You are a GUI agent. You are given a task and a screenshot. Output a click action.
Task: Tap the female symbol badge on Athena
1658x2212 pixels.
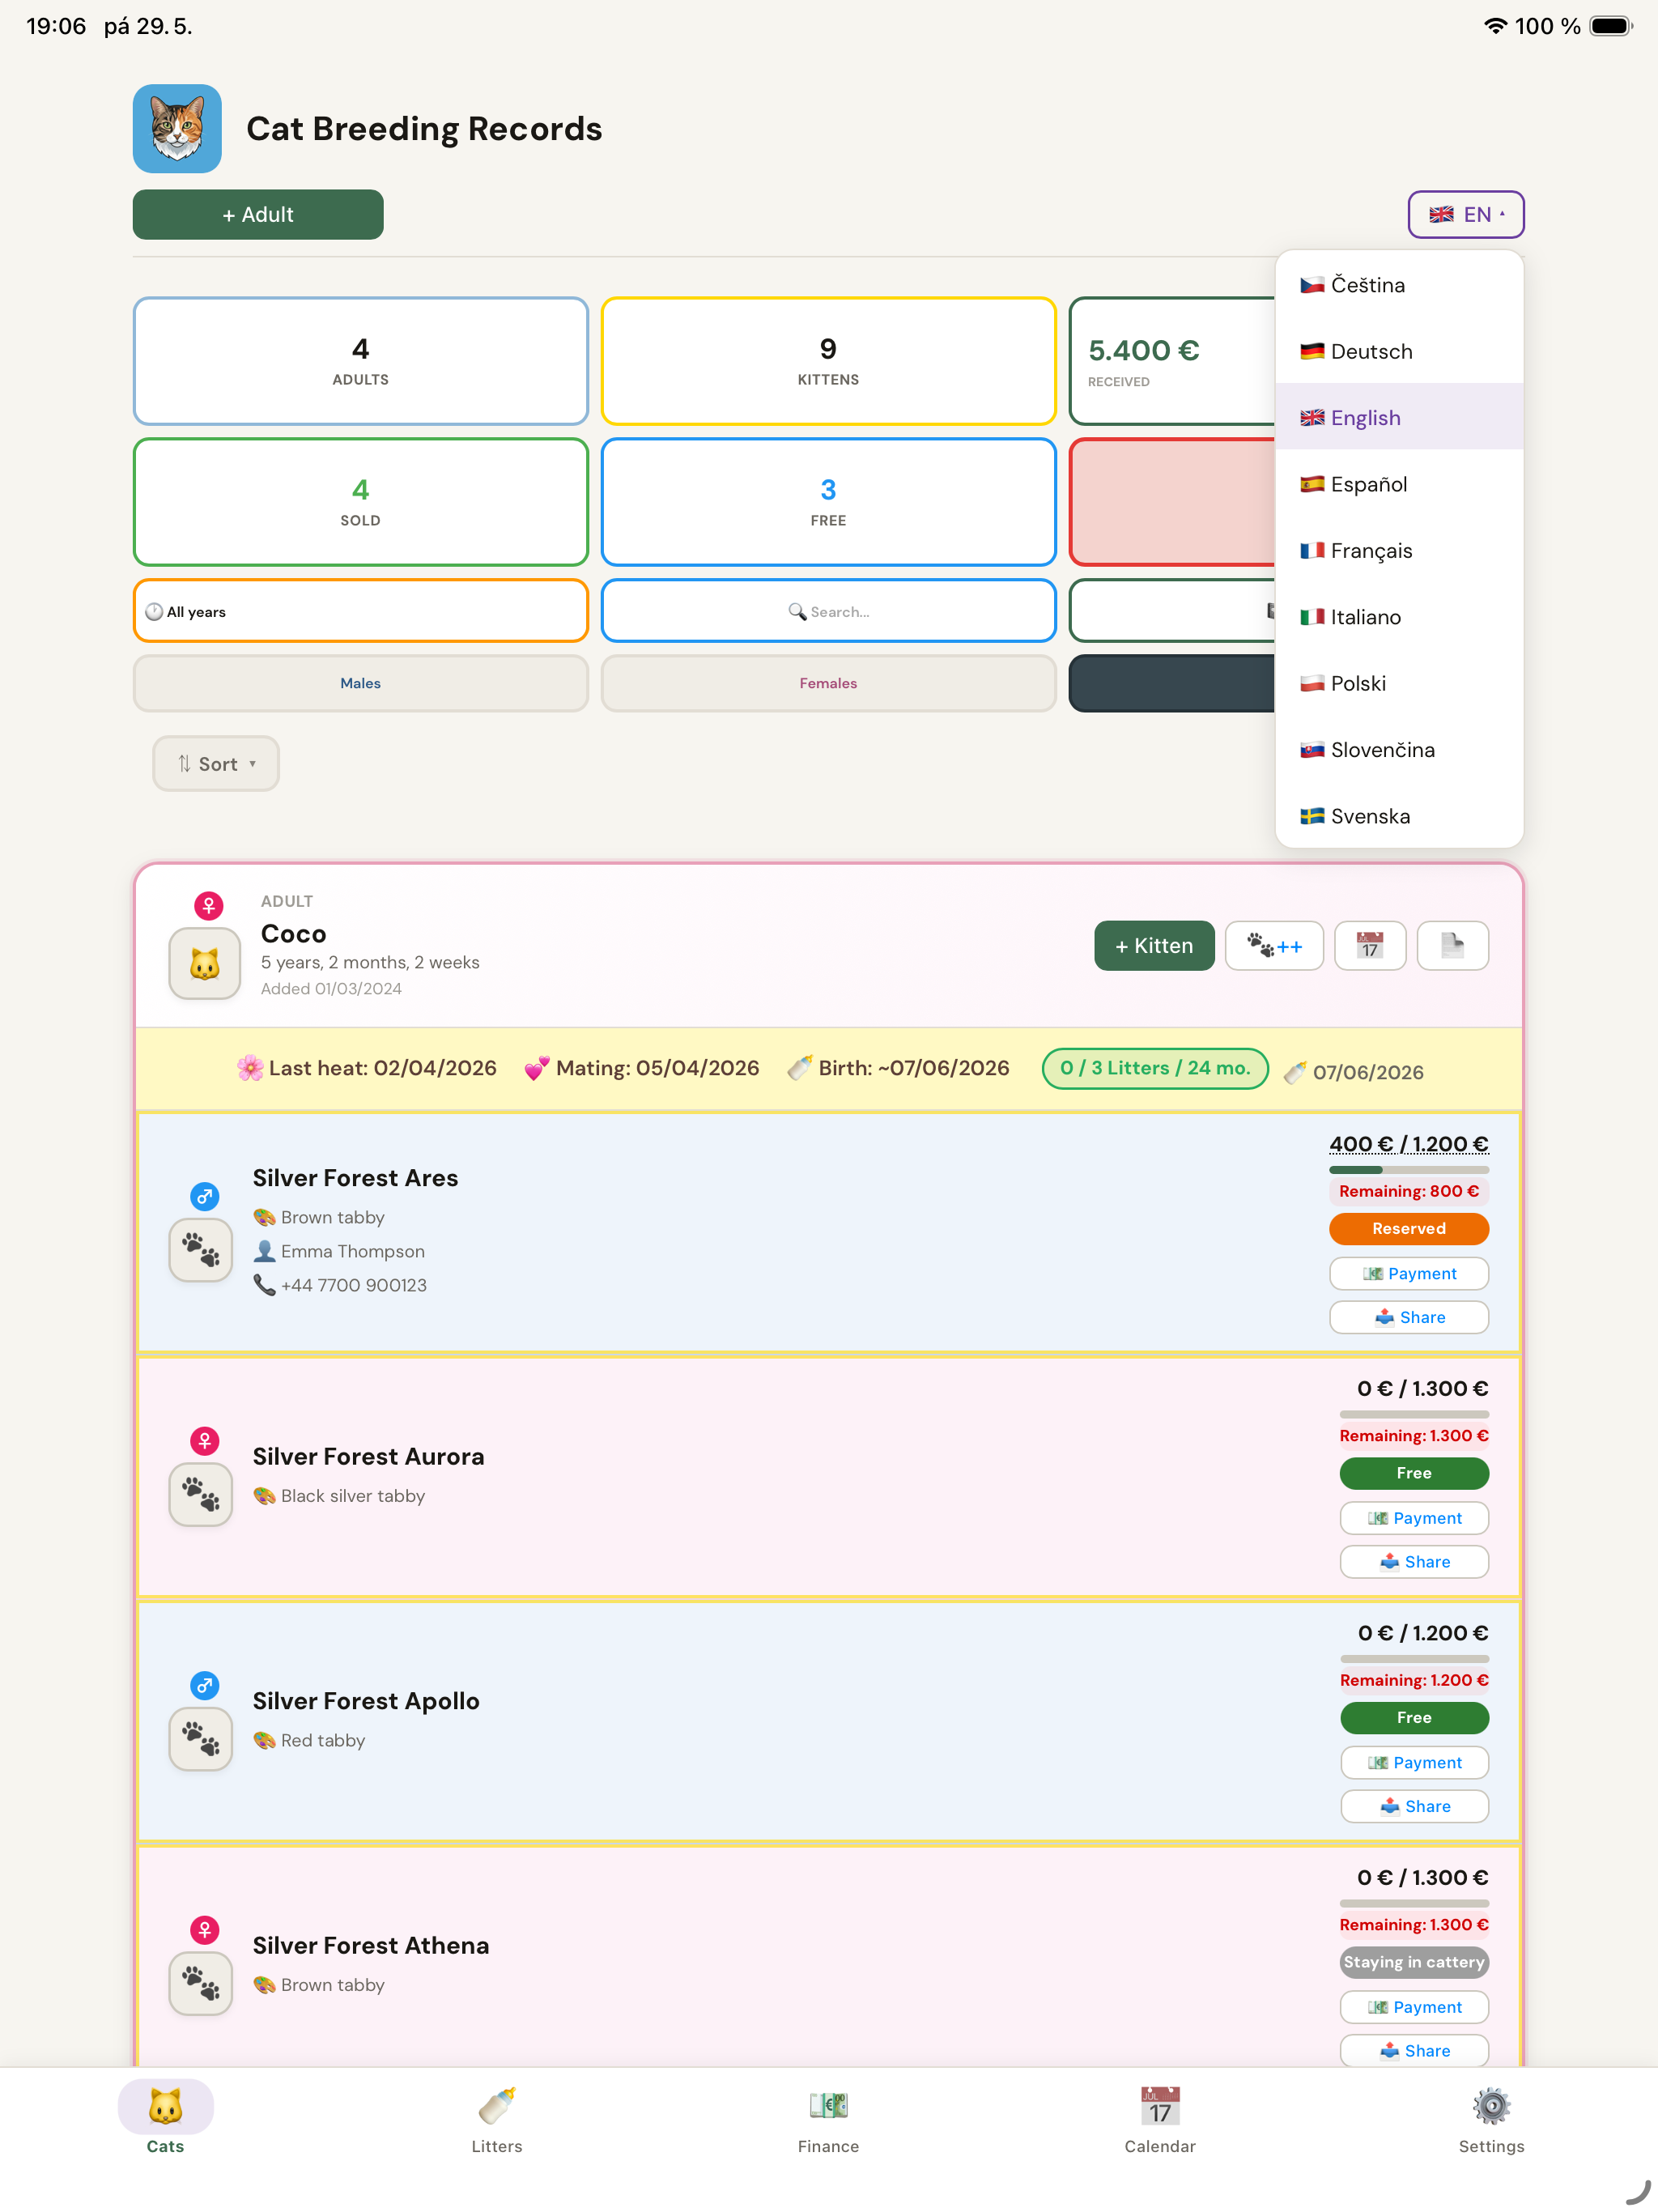[x=204, y=1930]
